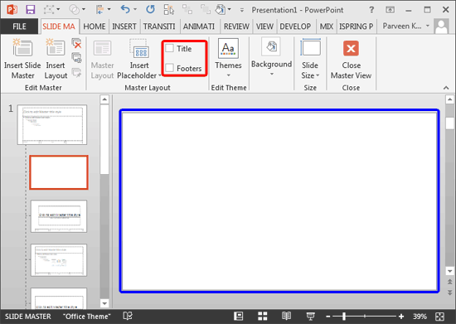The image size is (456, 324).
Task: Open the Selection Pane icon with cursor
Action: [169, 10]
